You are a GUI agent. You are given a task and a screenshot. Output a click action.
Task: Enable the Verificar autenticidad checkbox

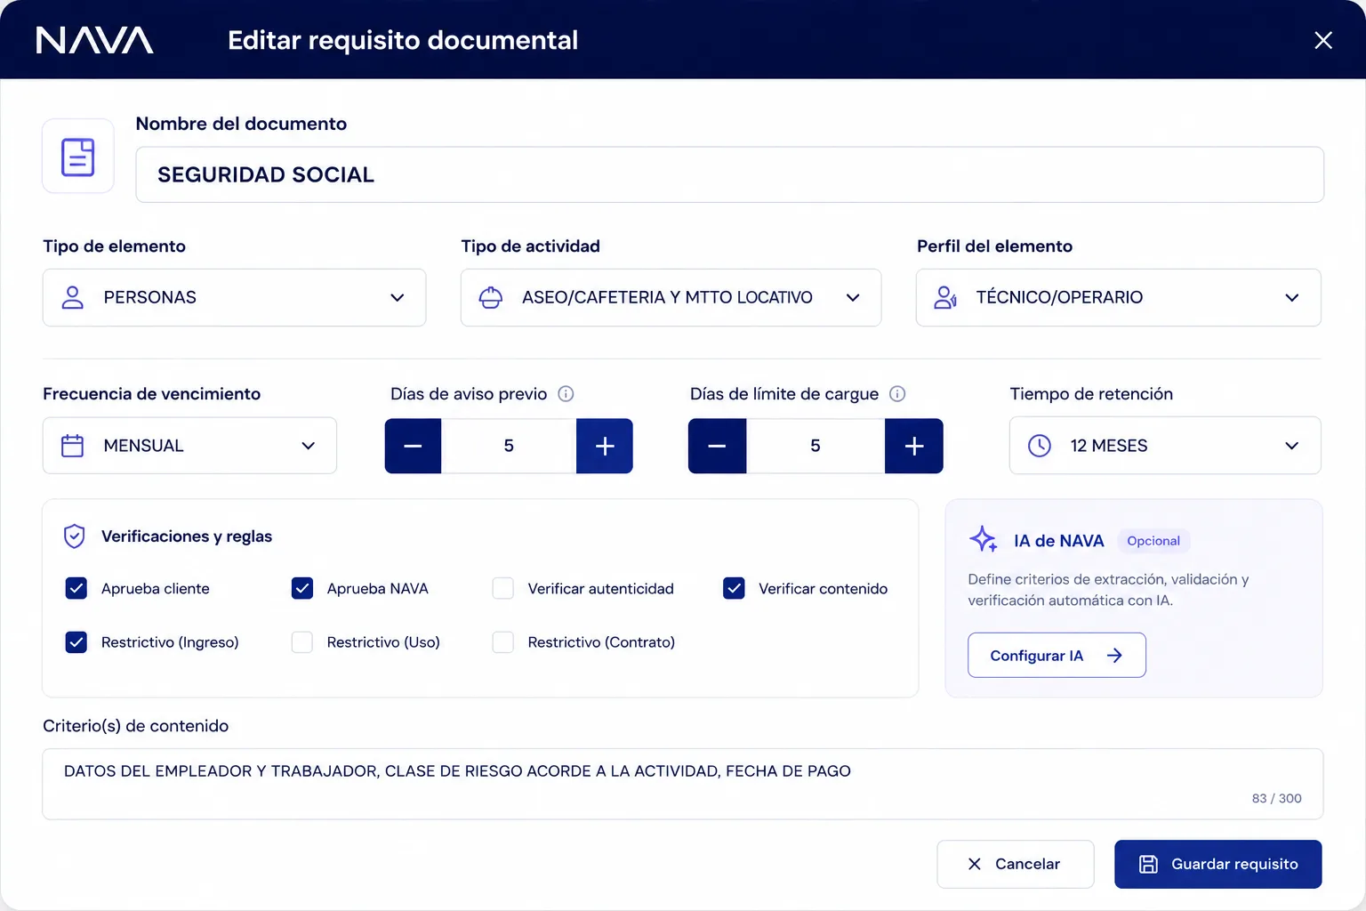click(x=503, y=588)
